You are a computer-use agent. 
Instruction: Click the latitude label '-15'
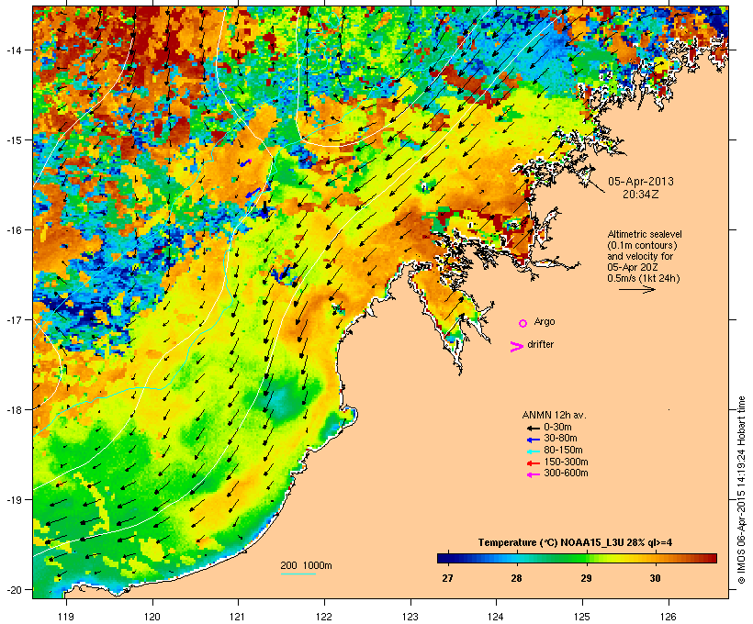pyautogui.click(x=13, y=140)
